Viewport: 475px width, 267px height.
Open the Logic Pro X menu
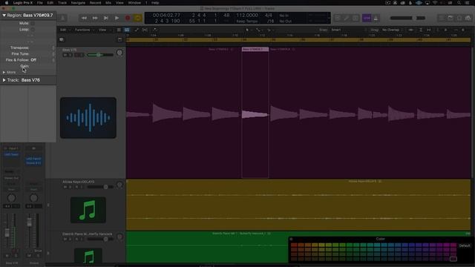tap(23, 3)
